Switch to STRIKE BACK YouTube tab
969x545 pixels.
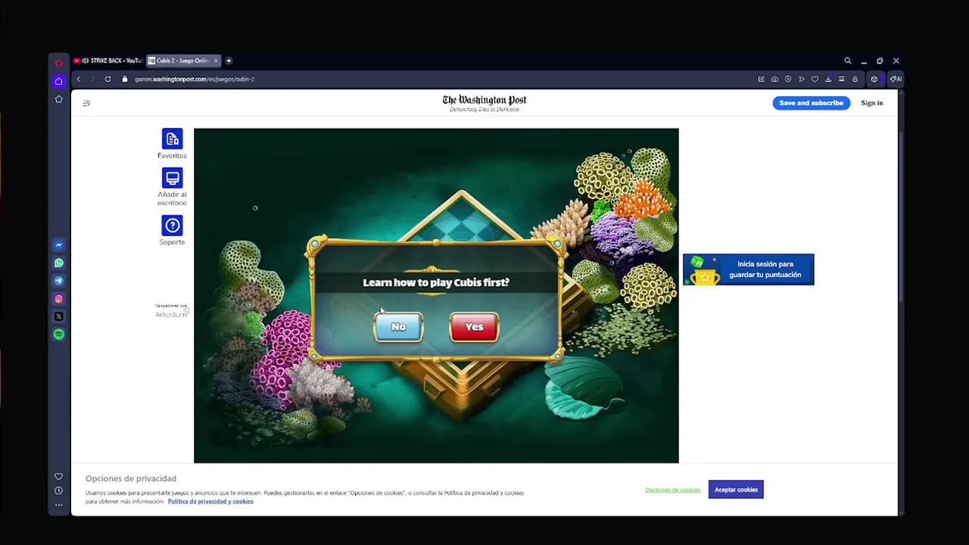108,61
